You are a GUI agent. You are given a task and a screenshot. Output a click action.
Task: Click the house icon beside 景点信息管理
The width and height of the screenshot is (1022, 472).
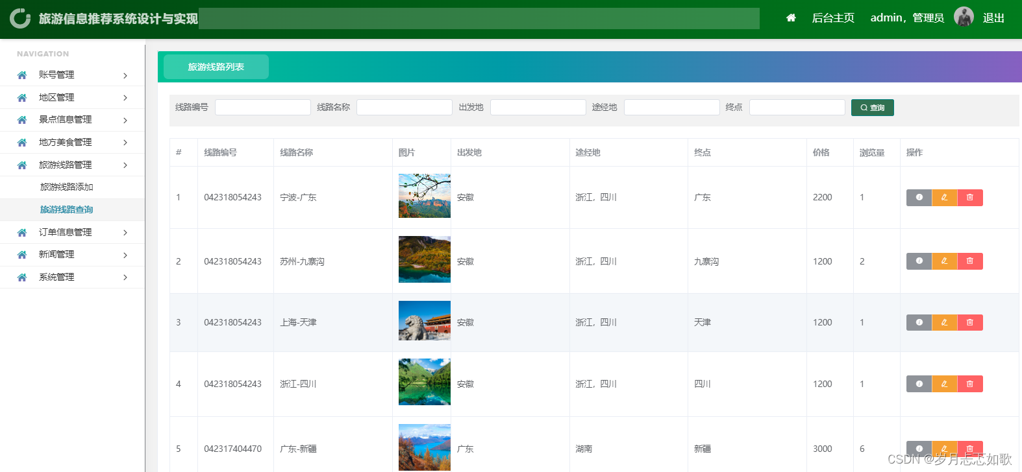(22, 120)
